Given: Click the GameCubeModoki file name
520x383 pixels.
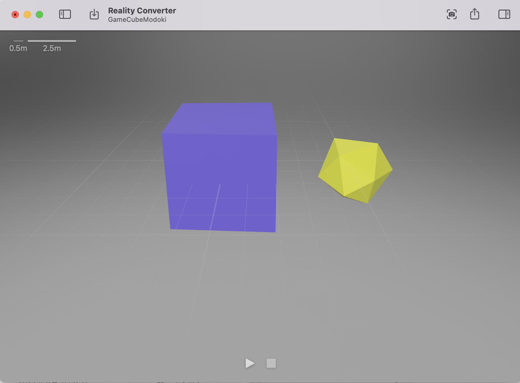Looking at the screenshot, I should 137,19.
